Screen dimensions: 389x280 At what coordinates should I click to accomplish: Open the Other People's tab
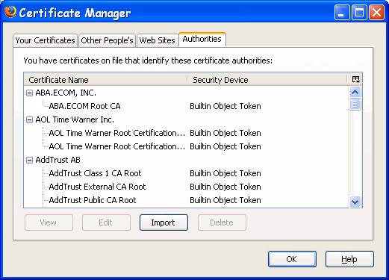(x=107, y=40)
